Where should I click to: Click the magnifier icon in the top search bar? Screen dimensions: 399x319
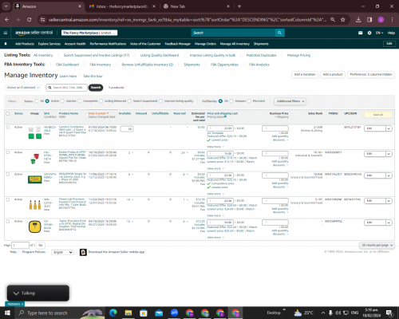(279, 33)
